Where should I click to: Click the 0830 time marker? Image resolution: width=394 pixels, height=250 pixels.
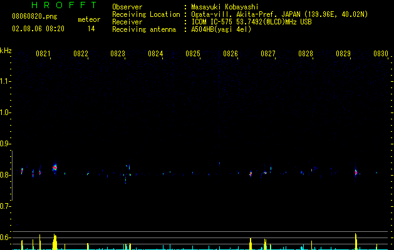point(381,54)
